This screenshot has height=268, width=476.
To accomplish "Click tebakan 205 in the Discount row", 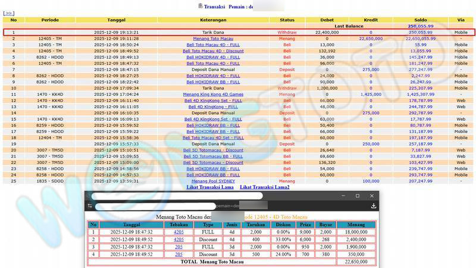I will coord(178,254).
